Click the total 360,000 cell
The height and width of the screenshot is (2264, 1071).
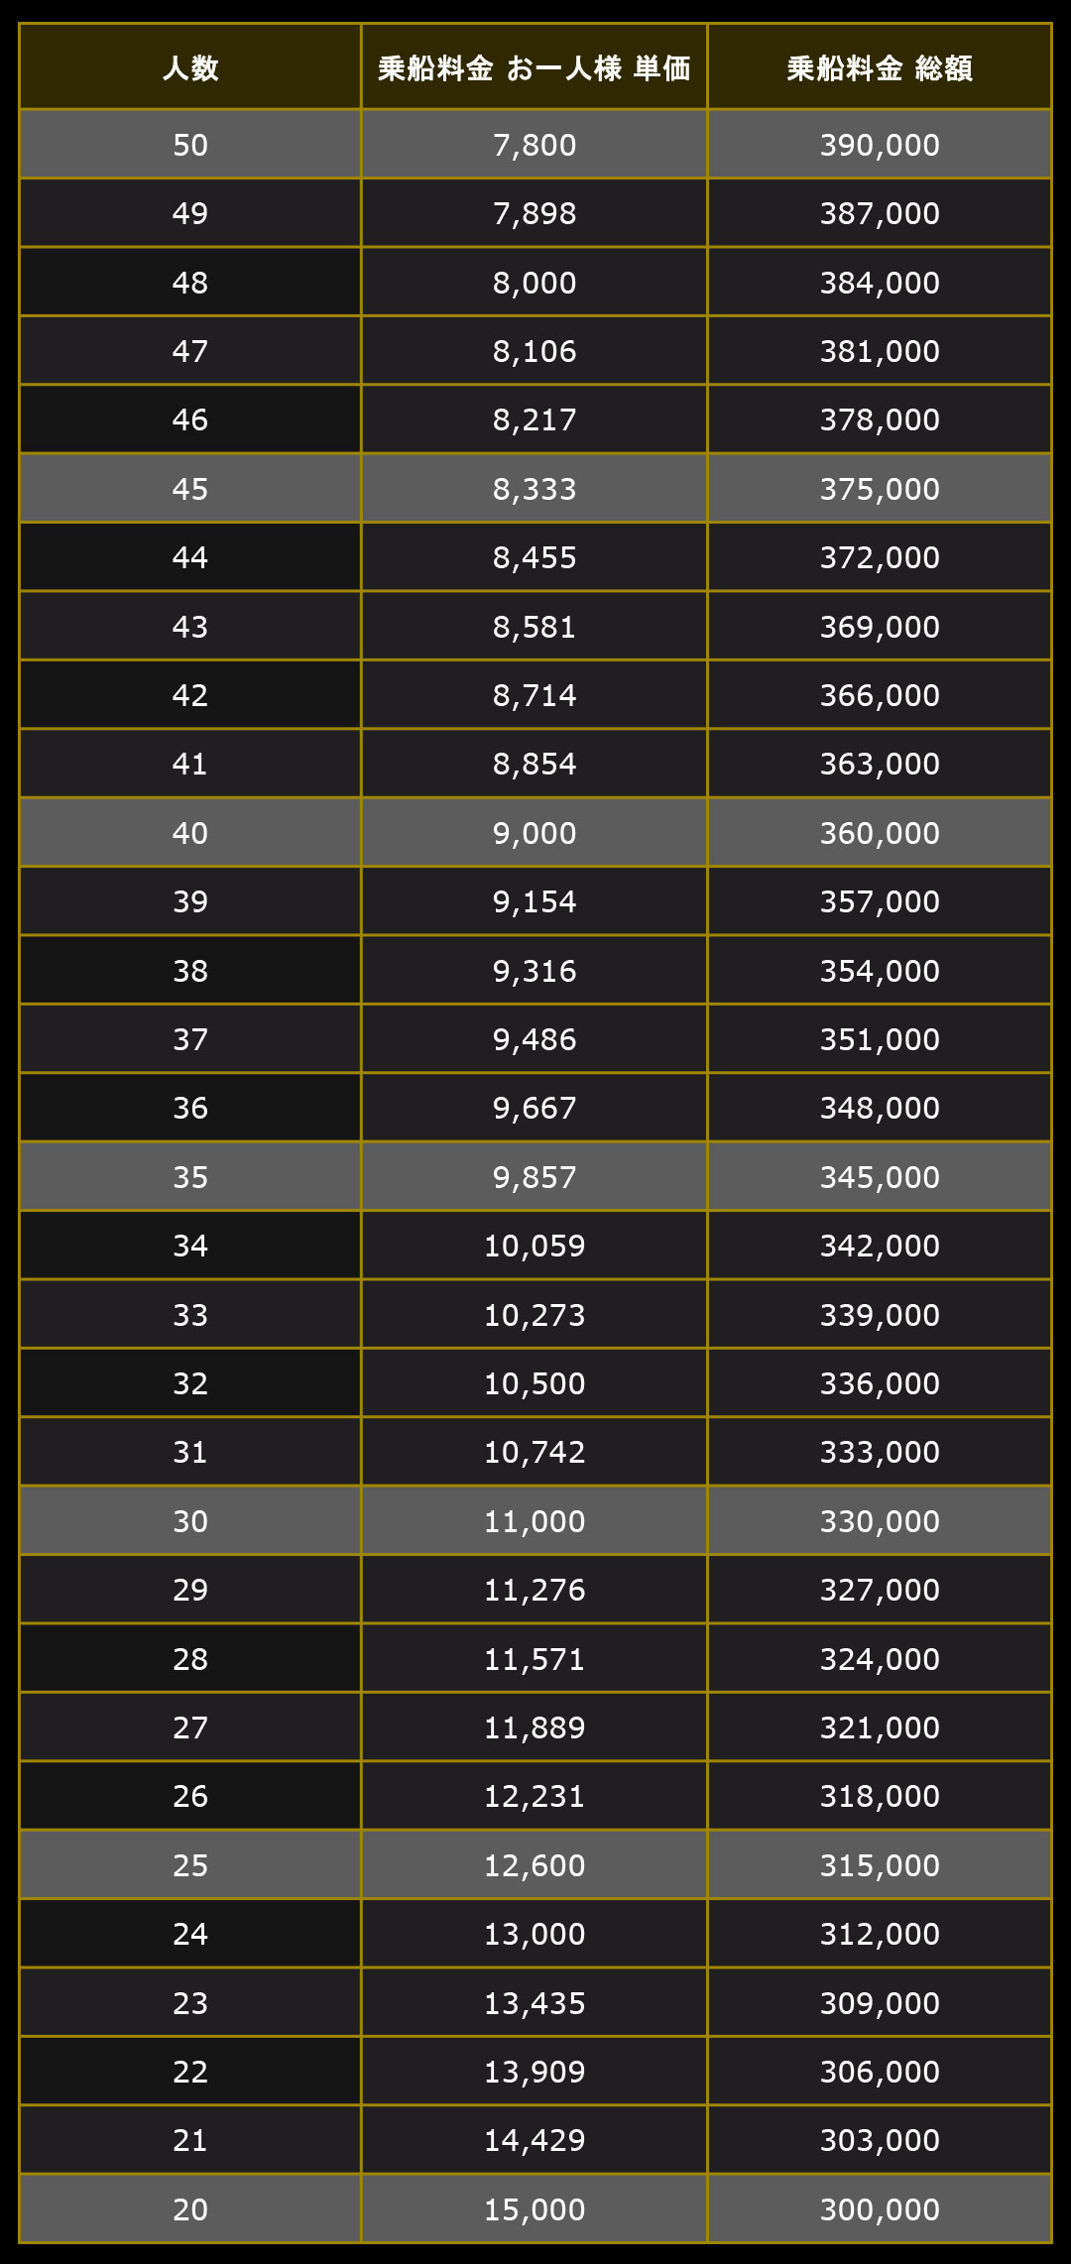(x=880, y=833)
